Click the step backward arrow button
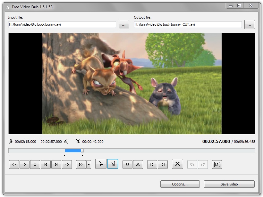The image size is (263, 197). coord(14,165)
